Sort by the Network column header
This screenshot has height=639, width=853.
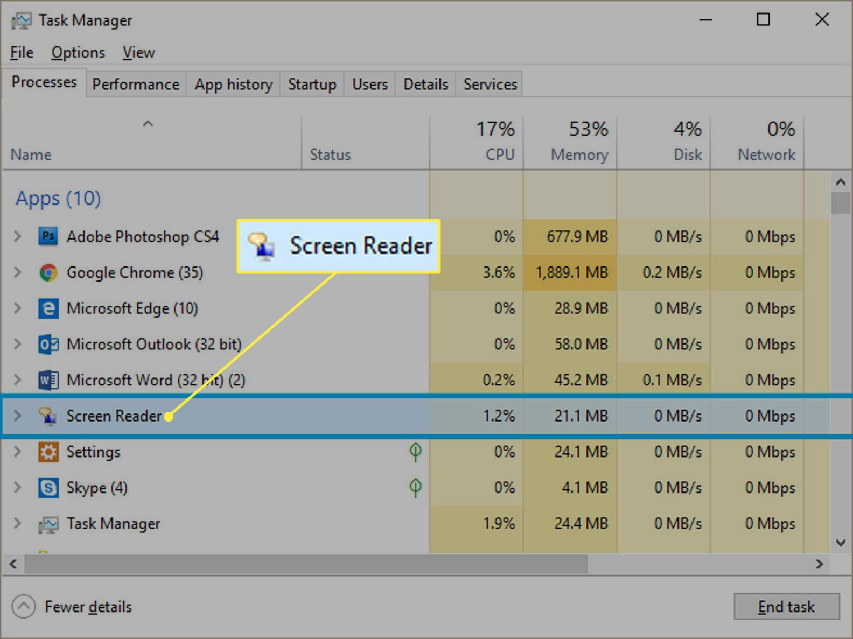coord(757,143)
